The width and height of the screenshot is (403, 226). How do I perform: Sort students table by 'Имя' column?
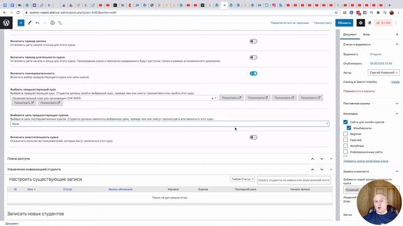point(31,190)
